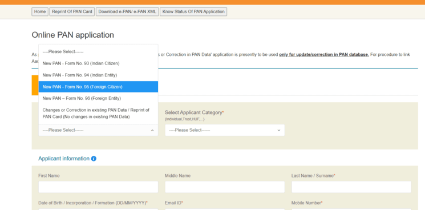Focus the Last Name / Surname field
Screen dimensions: 425x210
351,187
